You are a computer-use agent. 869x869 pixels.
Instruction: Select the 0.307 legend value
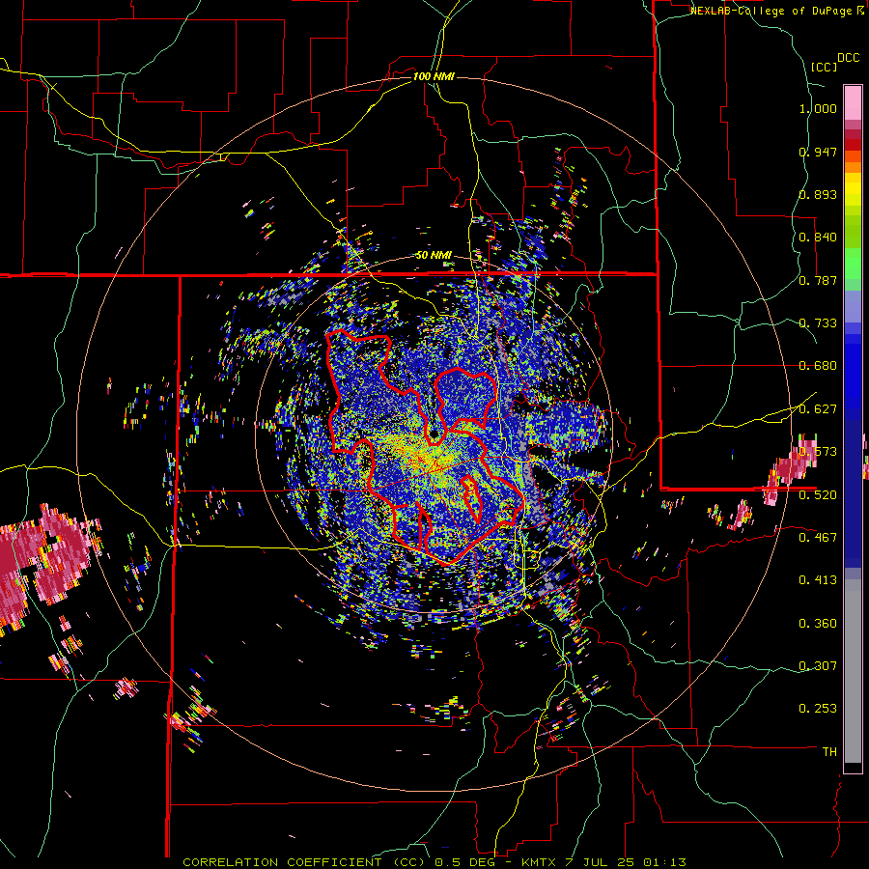(818, 666)
